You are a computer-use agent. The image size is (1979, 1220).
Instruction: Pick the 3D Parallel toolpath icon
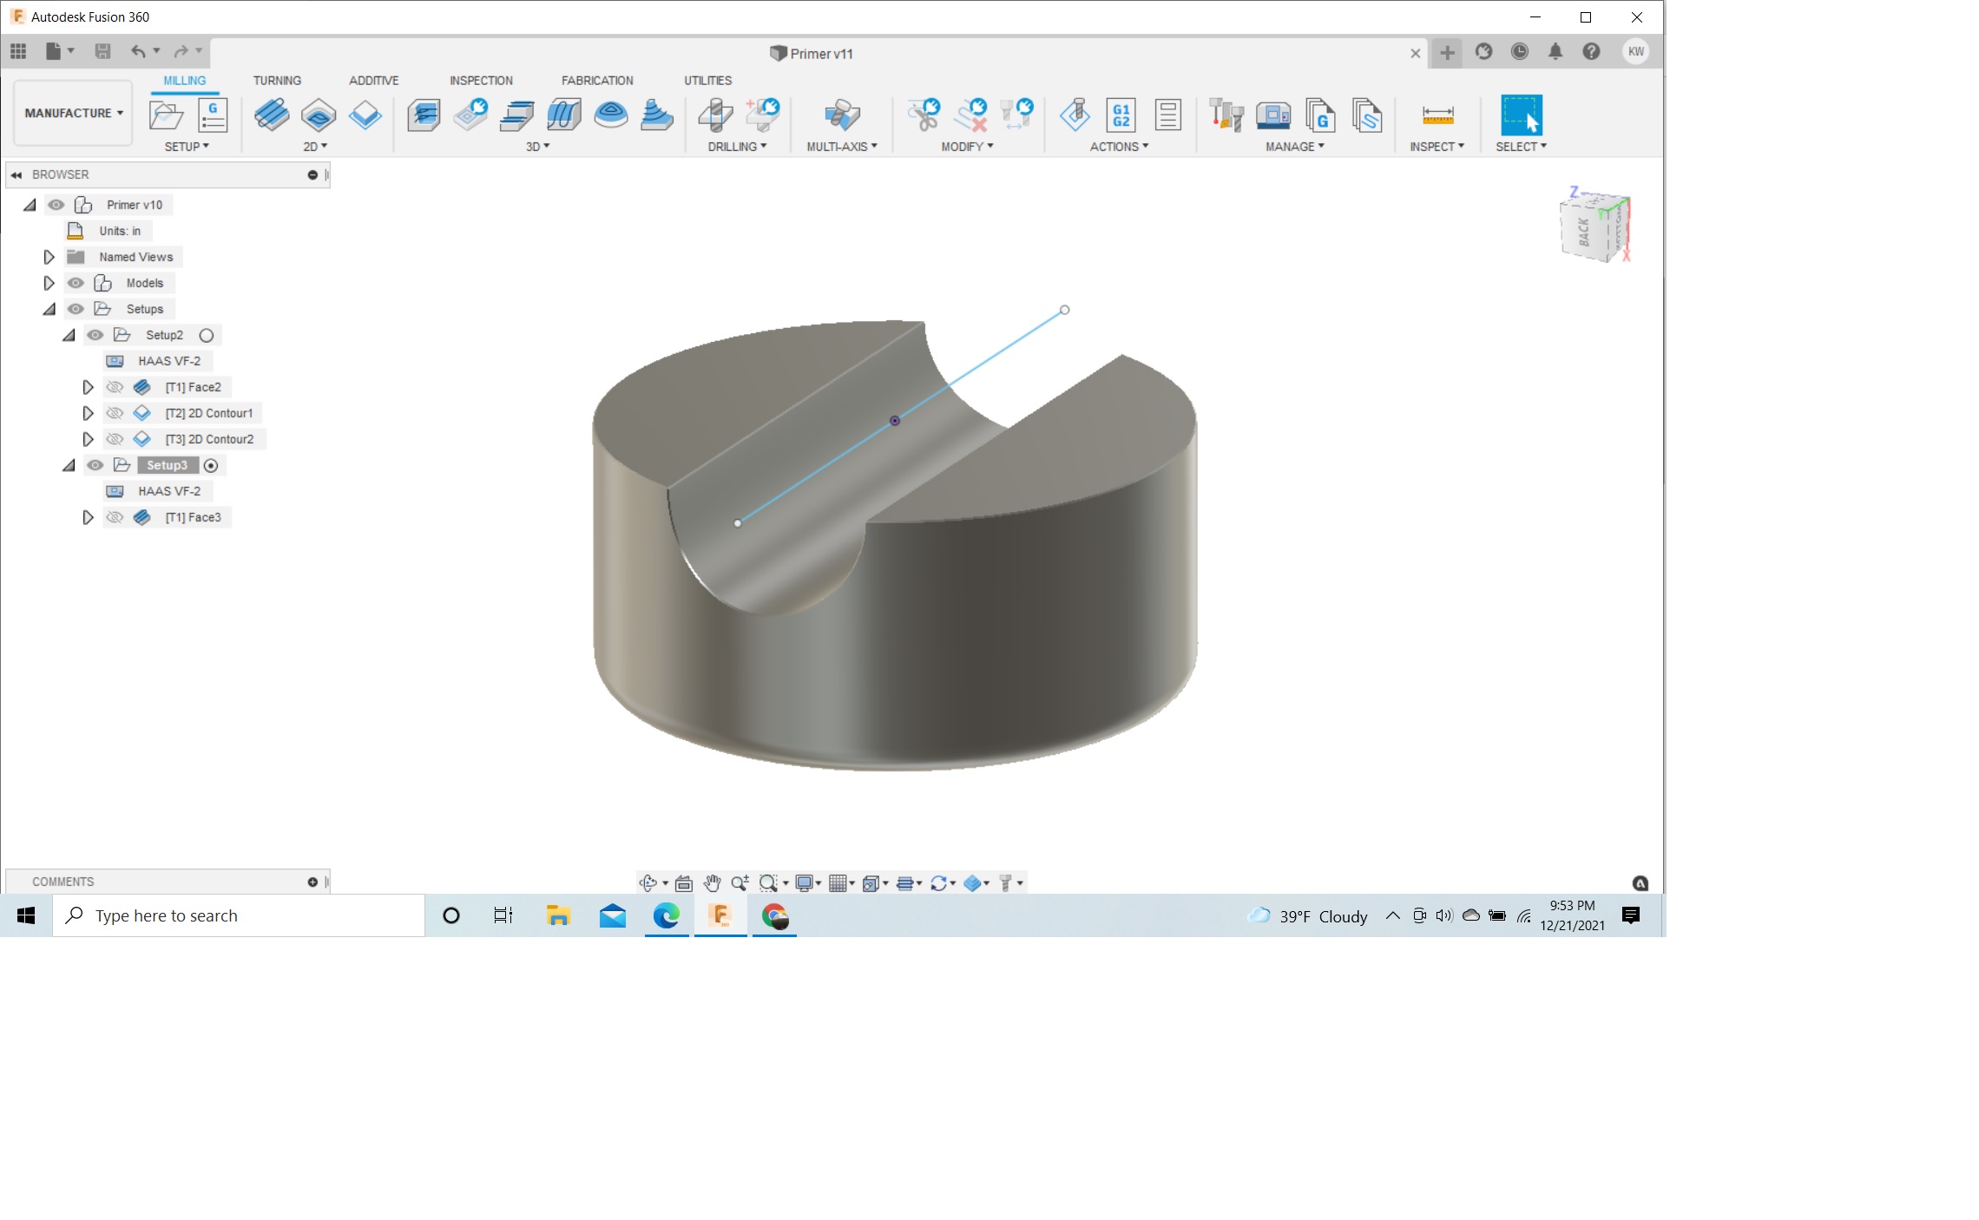(564, 115)
